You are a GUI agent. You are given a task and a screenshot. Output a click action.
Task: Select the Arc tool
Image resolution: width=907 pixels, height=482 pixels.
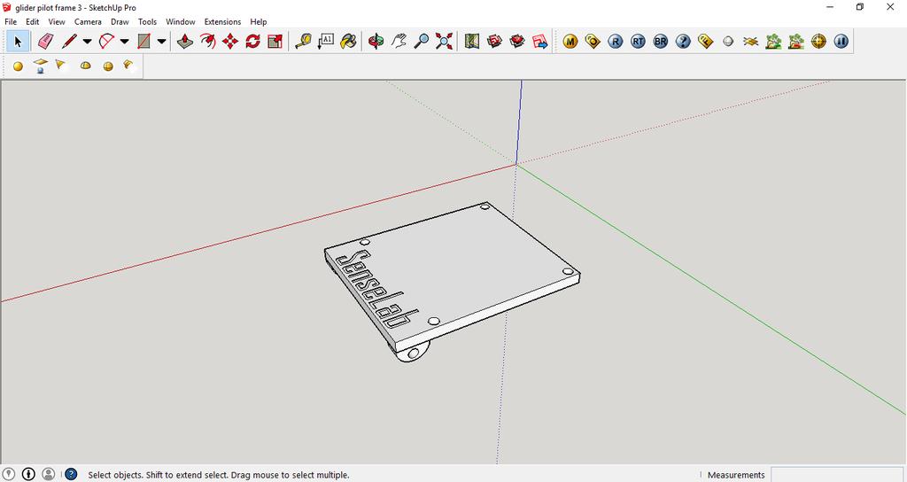106,42
